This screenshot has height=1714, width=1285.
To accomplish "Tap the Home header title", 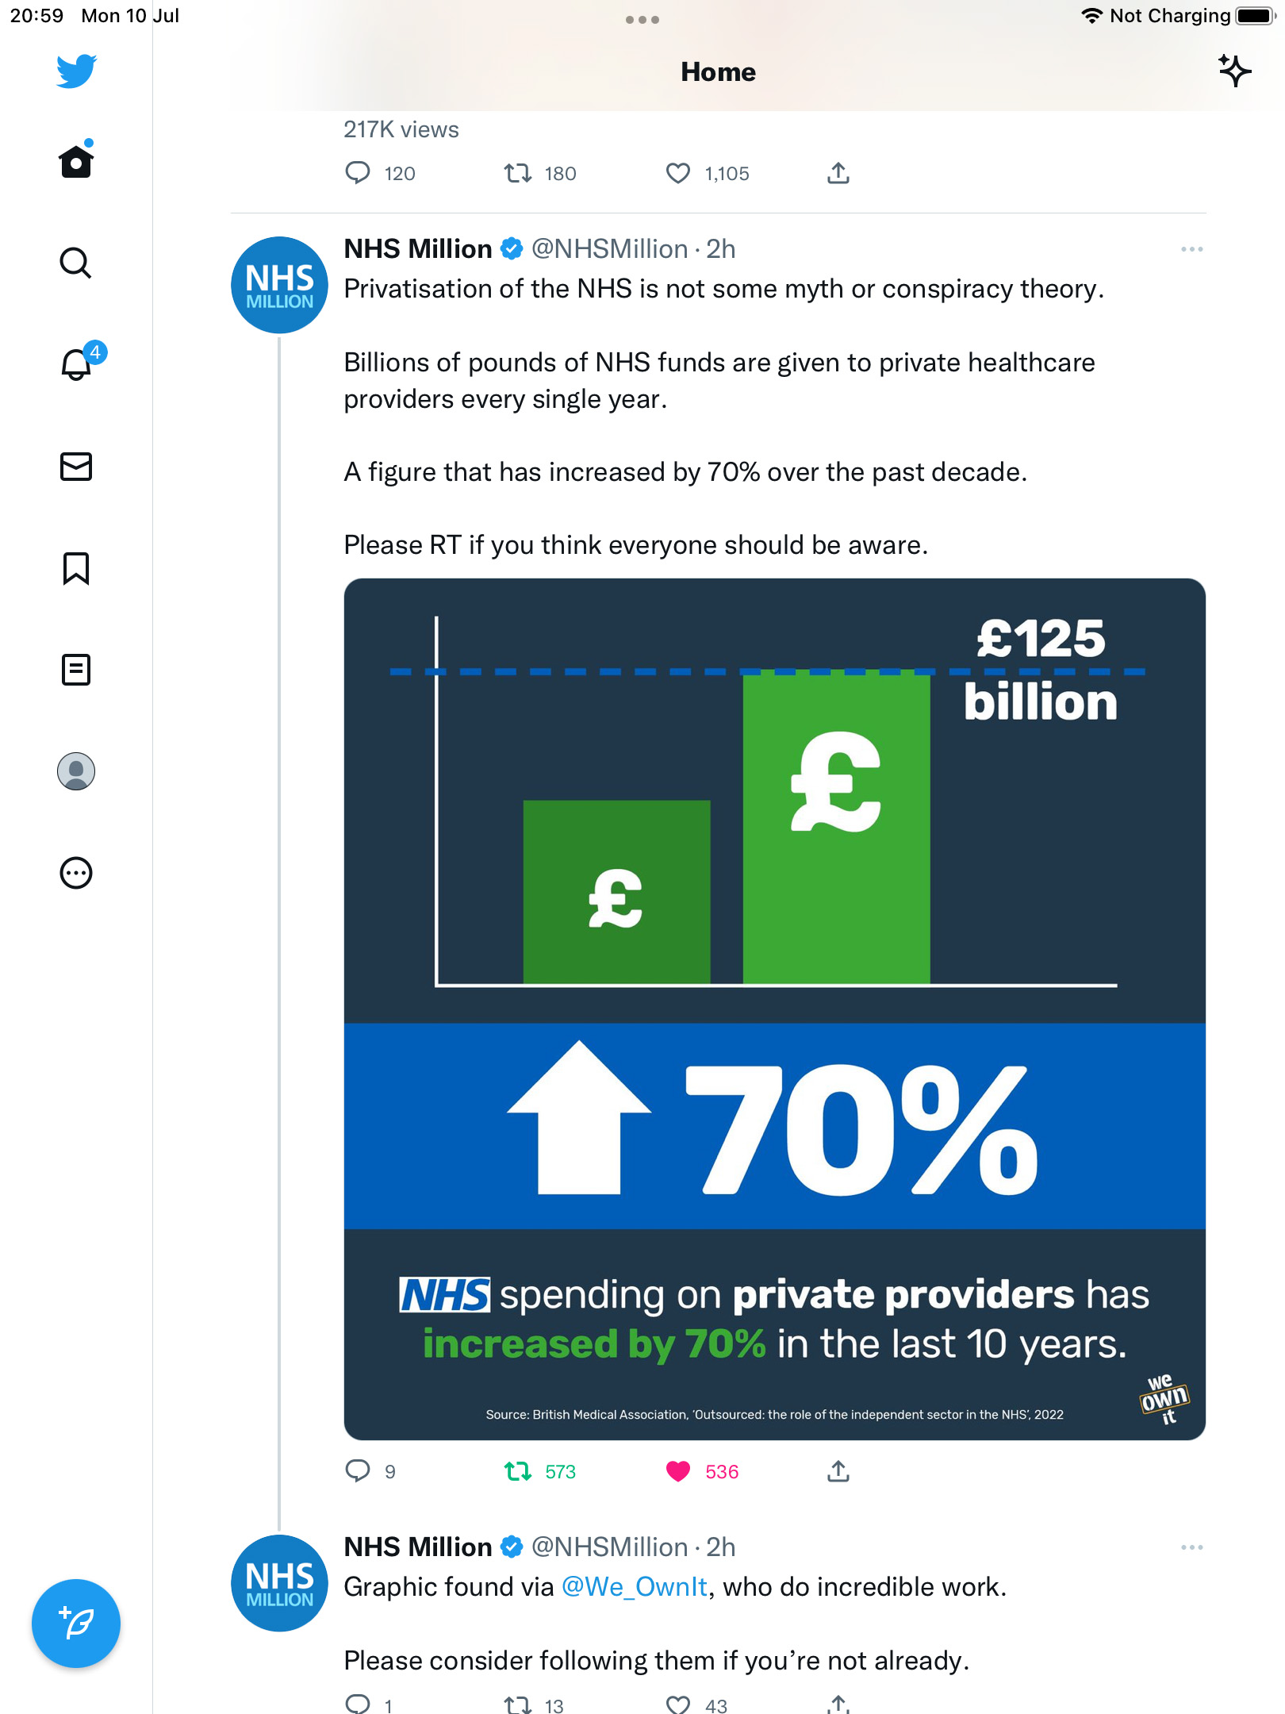I will pyautogui.click(x=718, y=72).
